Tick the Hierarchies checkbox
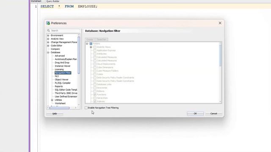 pos(95,98)
